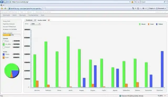Click the orange Costi legend swatch

pos(149,24)
